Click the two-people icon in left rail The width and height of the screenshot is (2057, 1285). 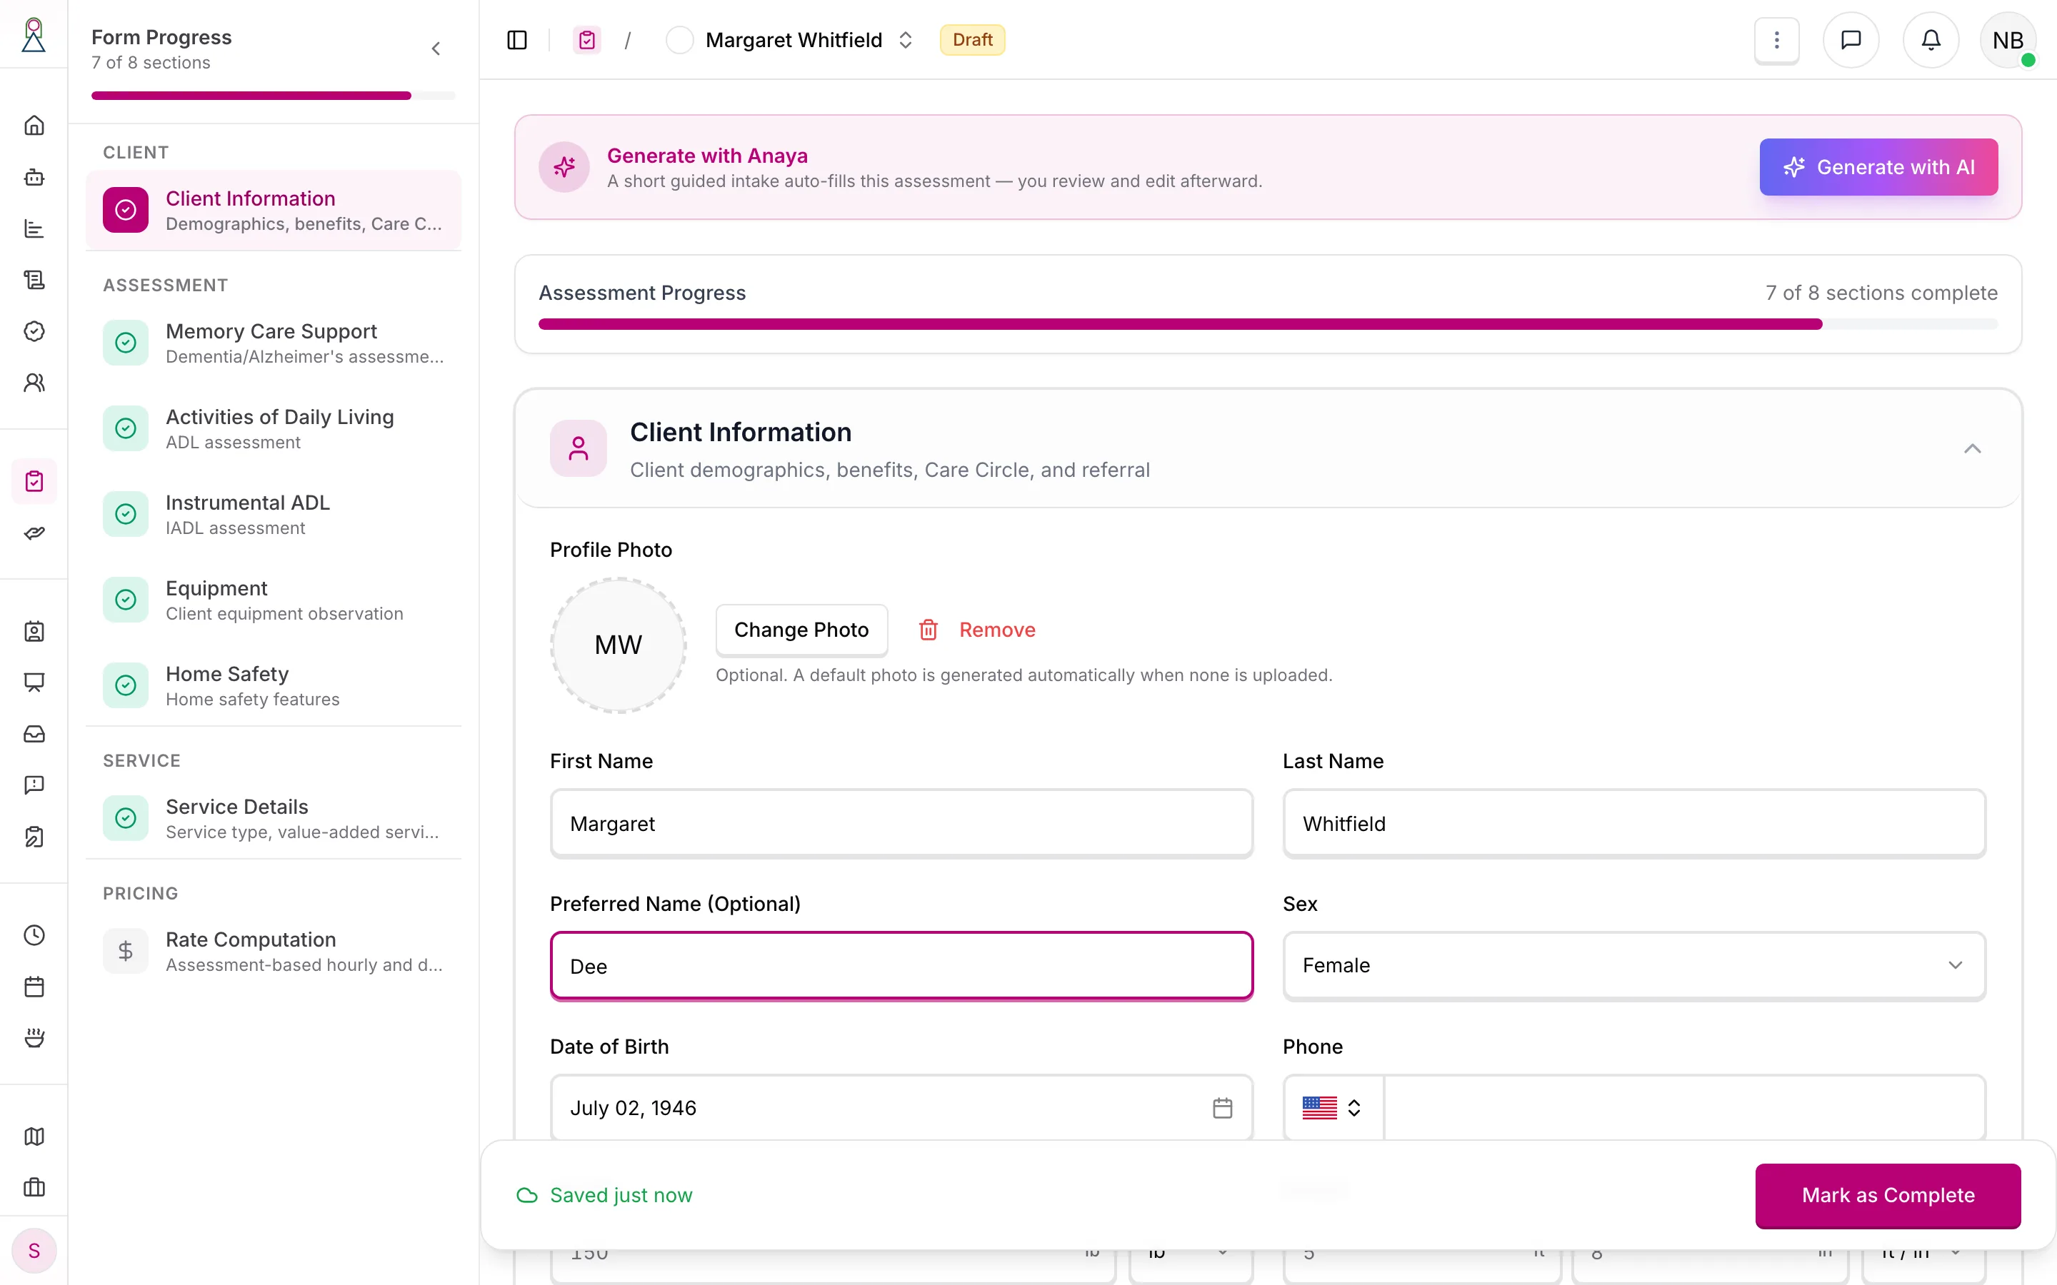[34, 383]
